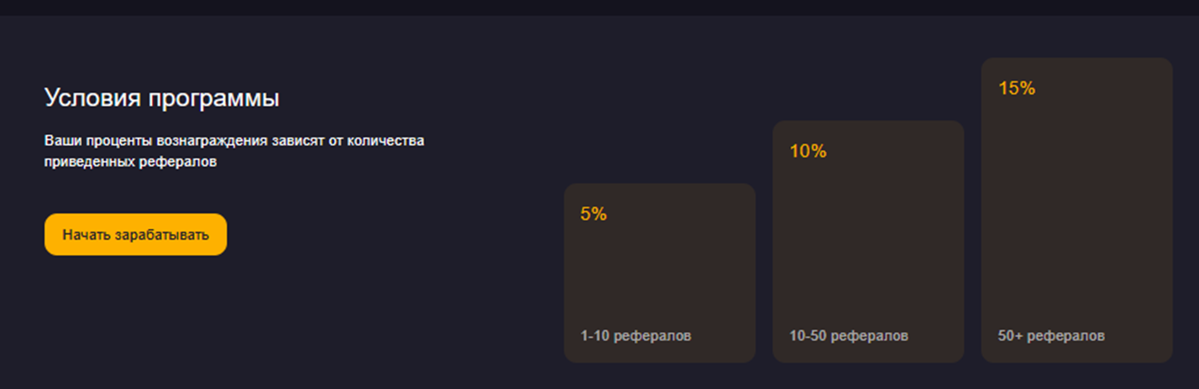Select the 10% reward percentage text
The image size is (1199, 389).
click(808, 151)
